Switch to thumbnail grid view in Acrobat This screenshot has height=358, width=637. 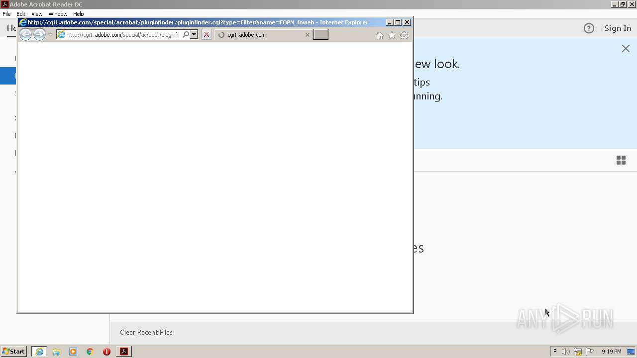[621, 160]
